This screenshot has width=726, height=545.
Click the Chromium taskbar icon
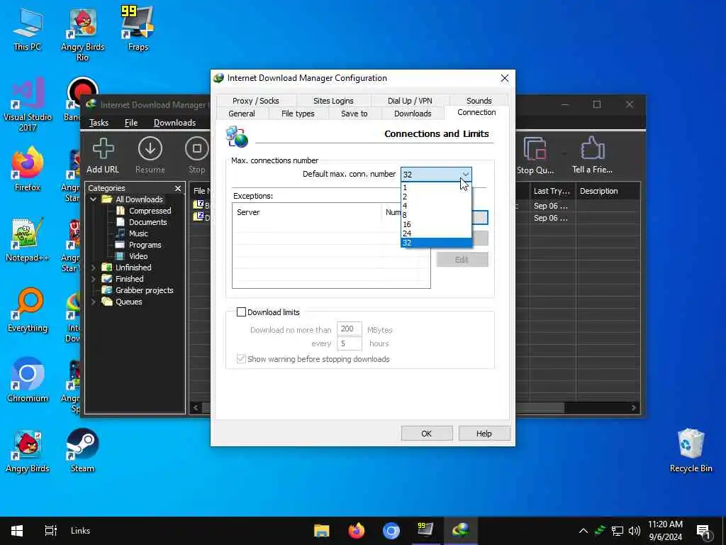(391, 531)
